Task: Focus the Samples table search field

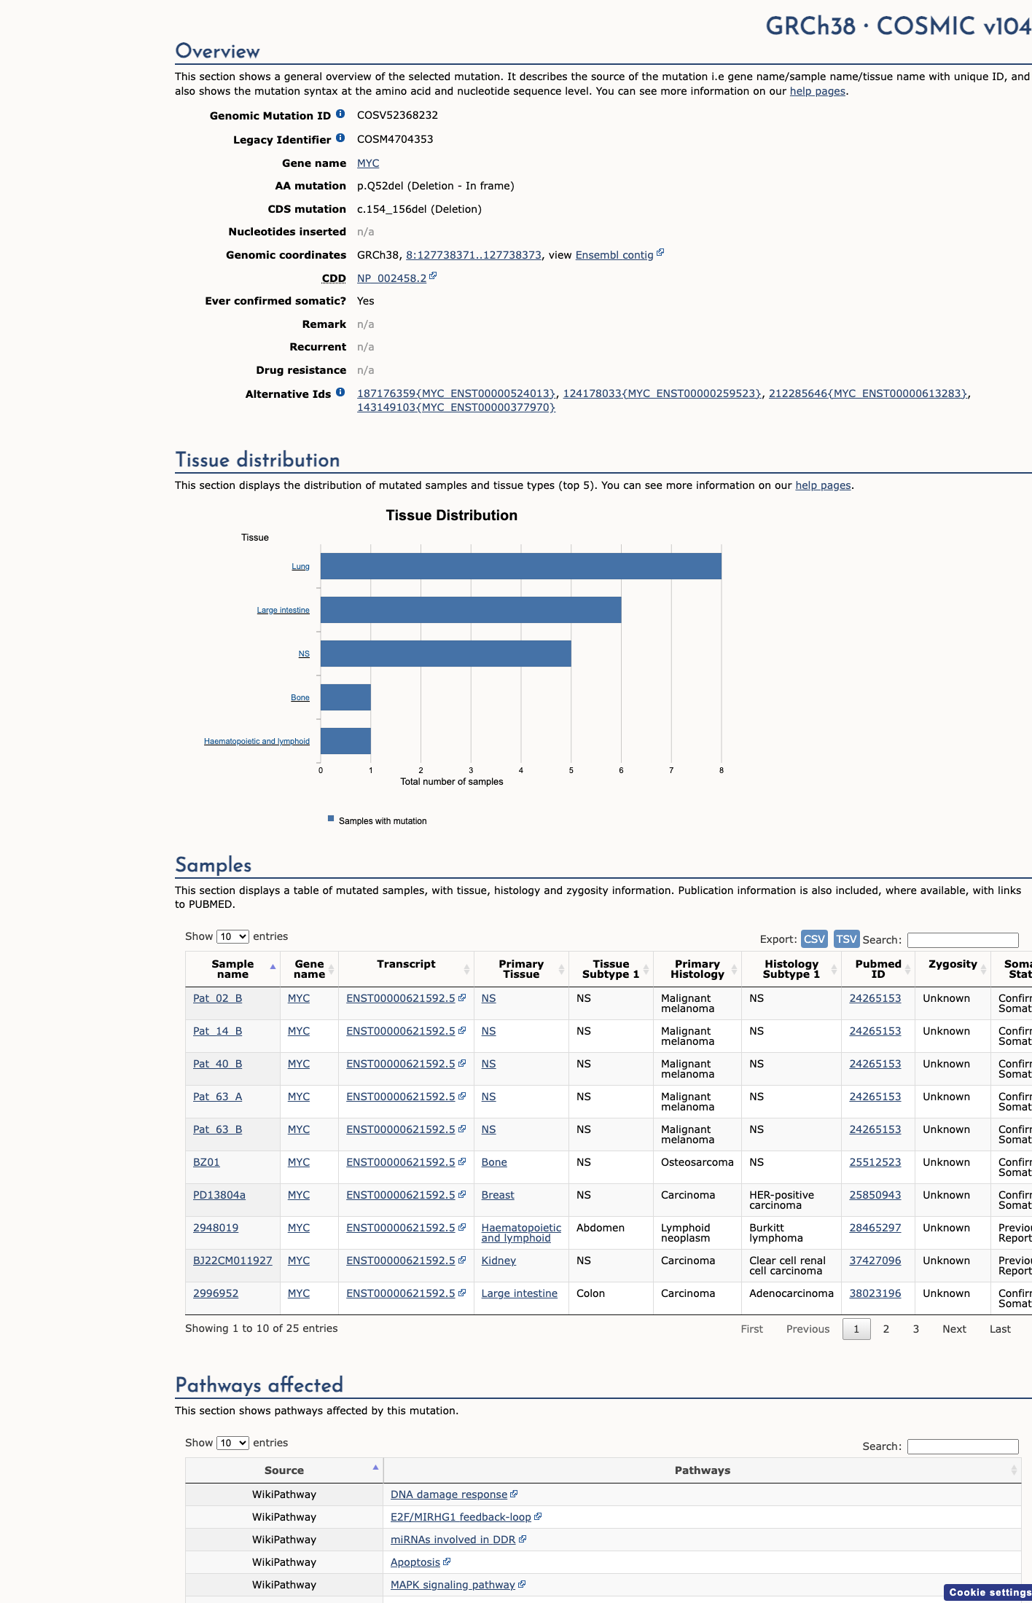Action: point(963,940)
